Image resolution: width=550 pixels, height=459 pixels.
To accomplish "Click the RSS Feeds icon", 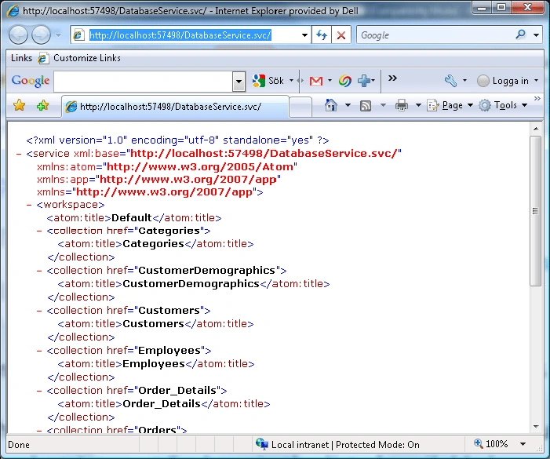I will (366, 106).
